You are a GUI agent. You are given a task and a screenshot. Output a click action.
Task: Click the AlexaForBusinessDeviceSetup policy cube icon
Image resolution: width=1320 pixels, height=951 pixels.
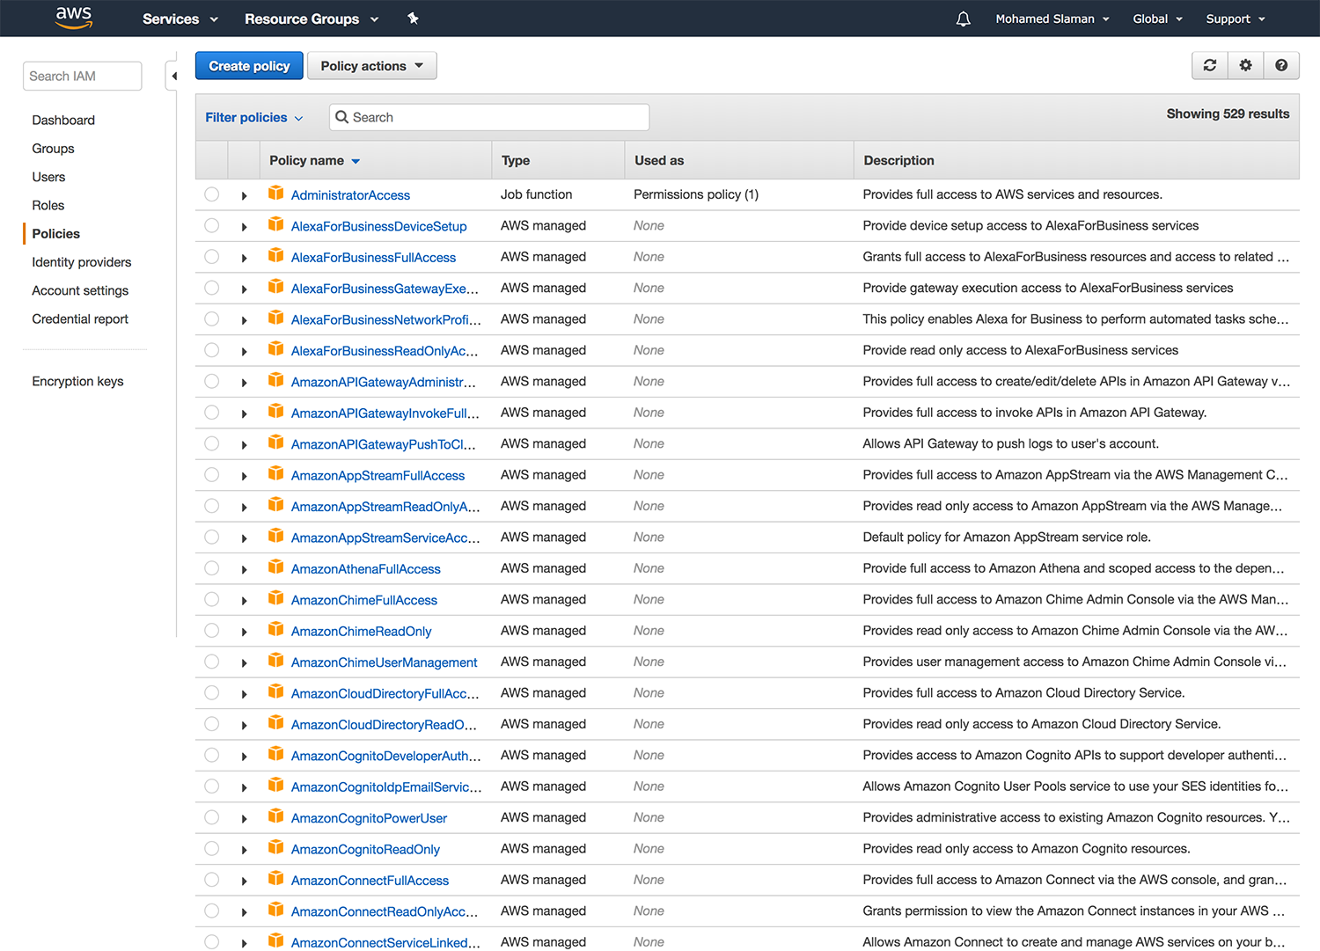276,224
